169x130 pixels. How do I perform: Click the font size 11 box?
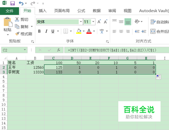(87, 22)
